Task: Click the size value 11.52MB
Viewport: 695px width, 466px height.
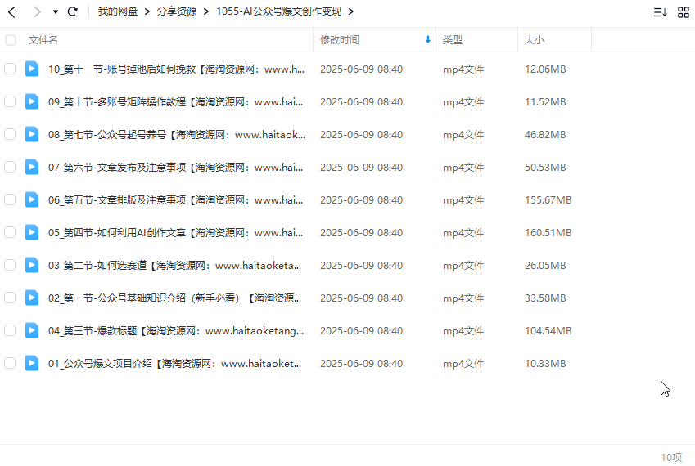Action: coord(545,102)
